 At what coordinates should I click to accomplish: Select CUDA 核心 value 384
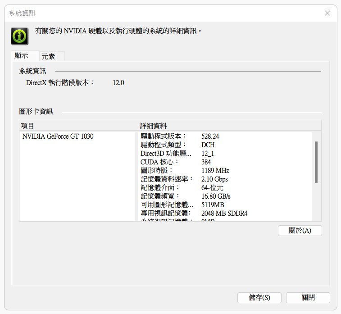tap(206, 162)
